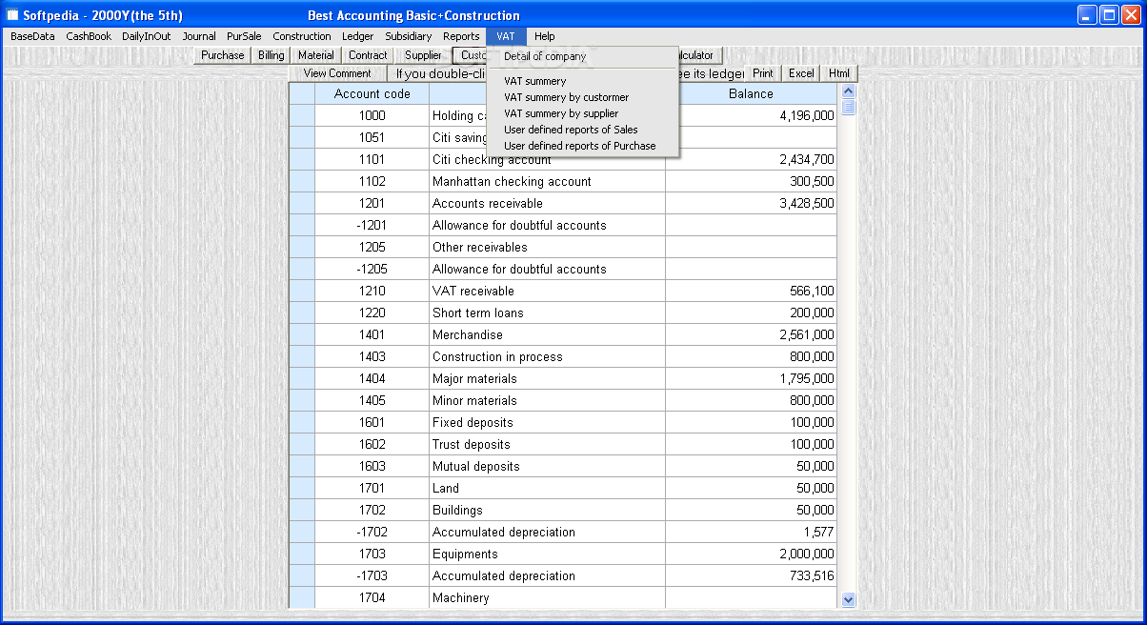Image resolution: width=1147 pixels, height=625 pixels.
Task: Open the Ledger menu
Action: 358,36
